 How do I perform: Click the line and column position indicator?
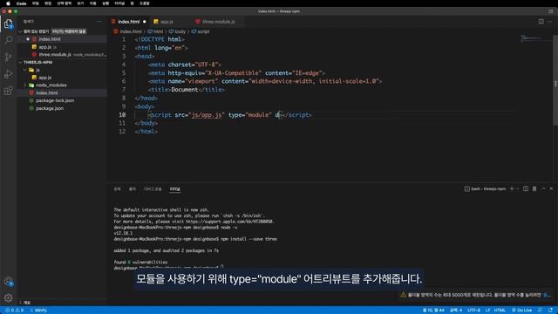pyautogui.click(x=433, y=311)
